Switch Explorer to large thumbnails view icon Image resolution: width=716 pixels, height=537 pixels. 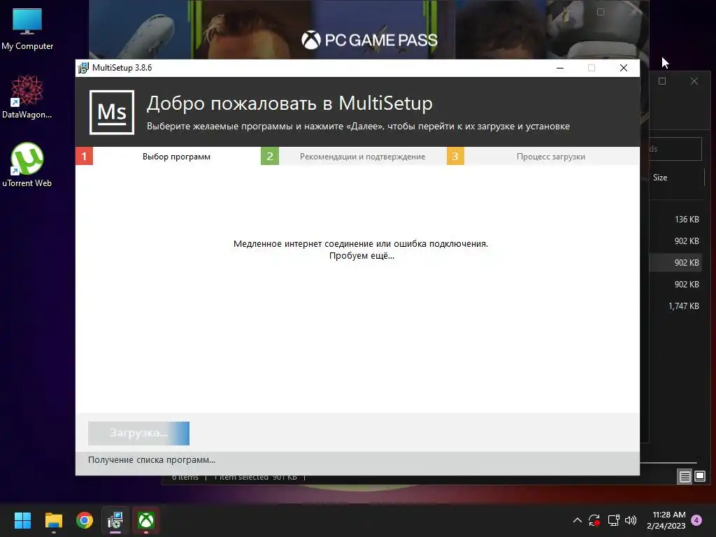coord(700,477)
